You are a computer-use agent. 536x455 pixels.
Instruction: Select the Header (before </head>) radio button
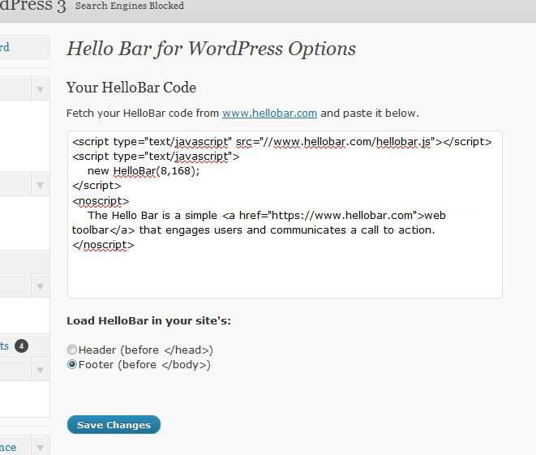pos(72,350)
